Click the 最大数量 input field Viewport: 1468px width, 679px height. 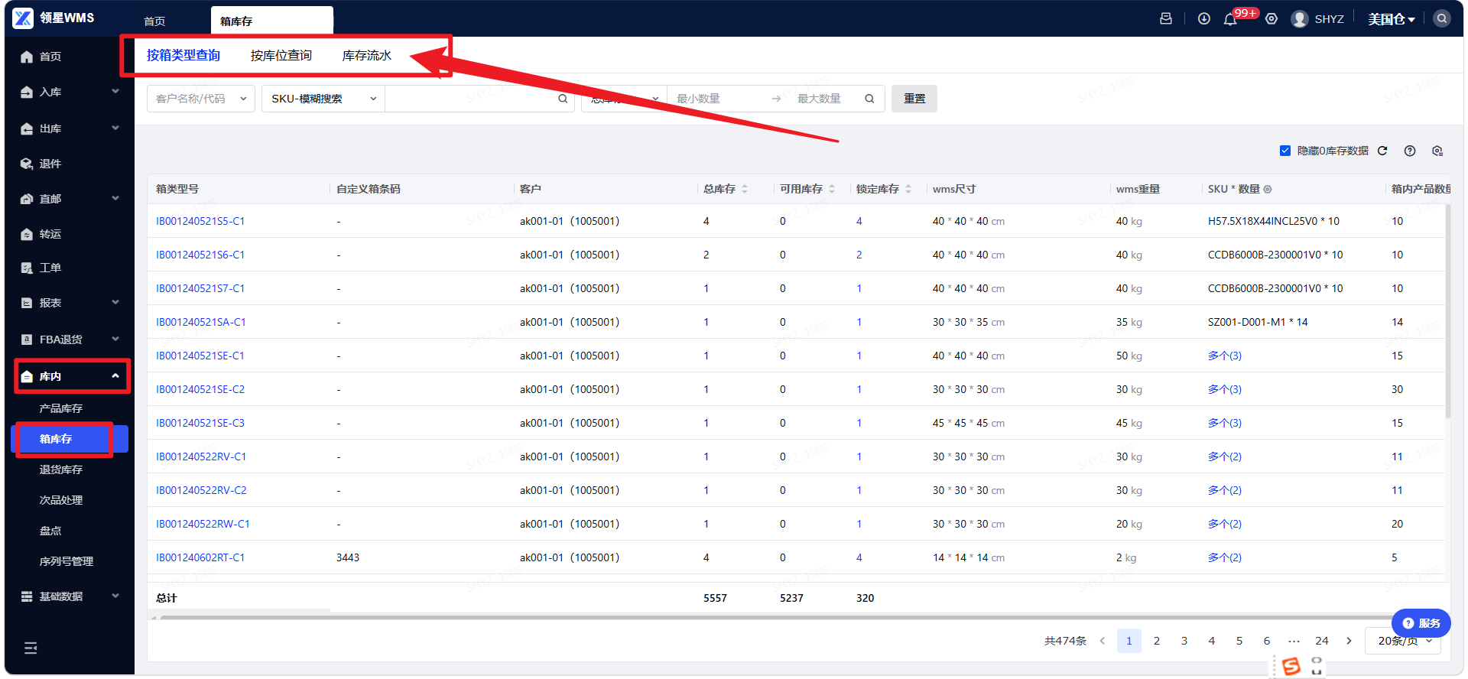click(824, 99)
